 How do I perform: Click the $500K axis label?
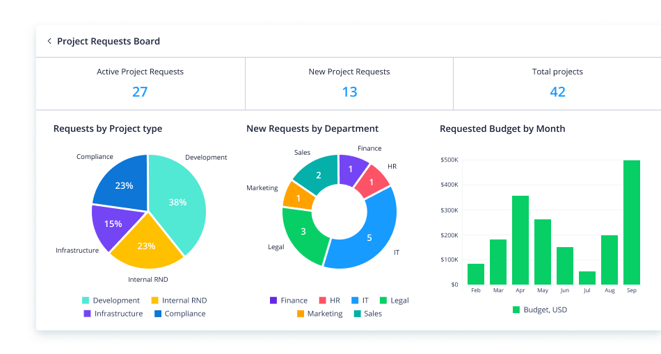[449, 160]
